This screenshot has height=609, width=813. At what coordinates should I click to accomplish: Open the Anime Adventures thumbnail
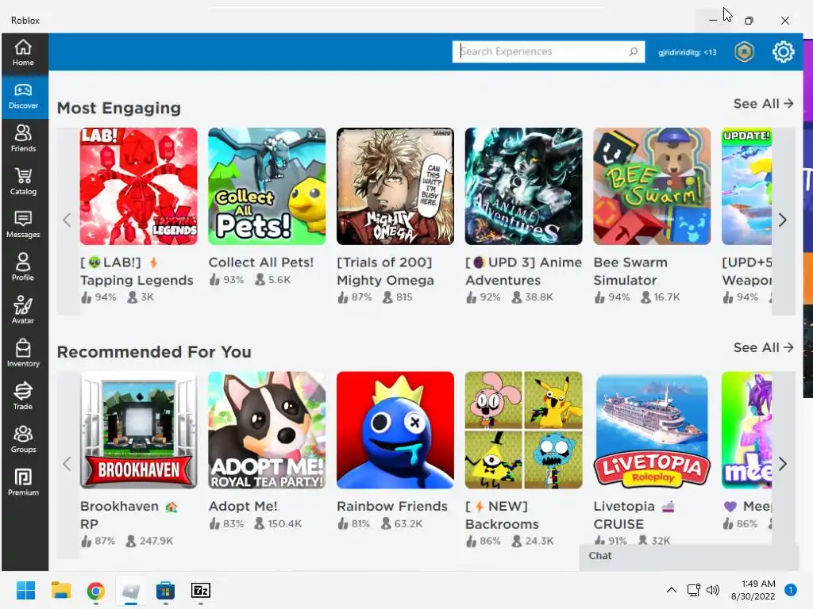pos(524,186)
